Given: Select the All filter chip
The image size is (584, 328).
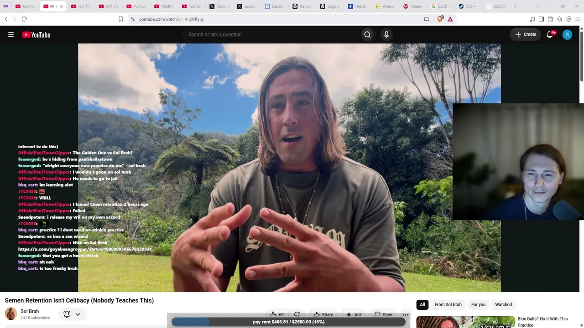Looking at the screenshot, I should coord(422,304).
